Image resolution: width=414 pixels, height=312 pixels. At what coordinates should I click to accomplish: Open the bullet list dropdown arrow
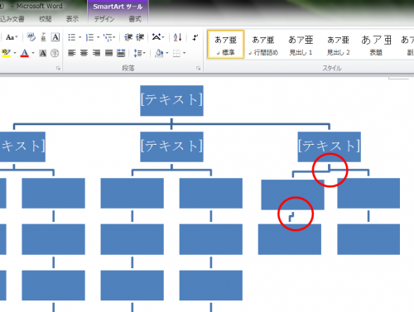click(80, 37)
